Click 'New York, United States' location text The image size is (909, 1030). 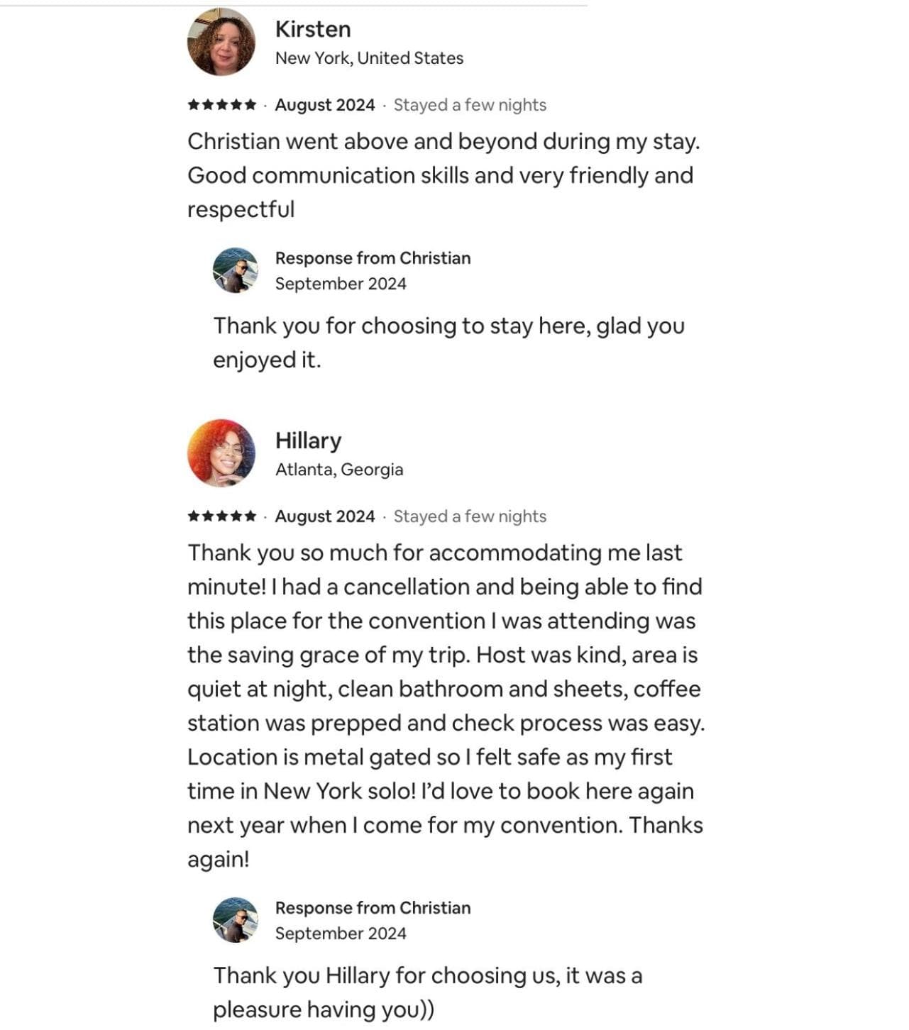(369, 58)
